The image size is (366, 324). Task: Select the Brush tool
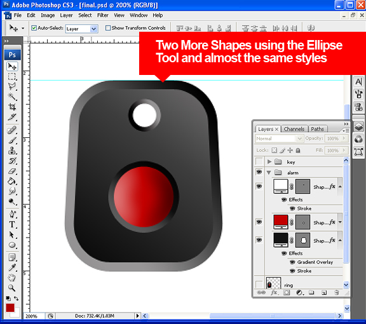click(x=12, y=140)
